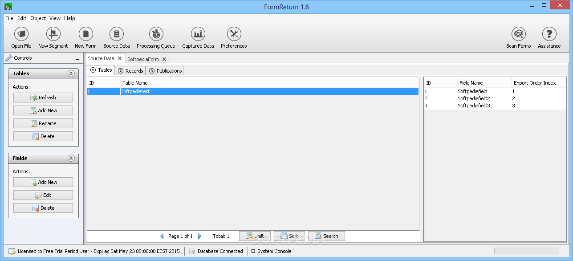Open the Object menu

click(x=38, y=18)
